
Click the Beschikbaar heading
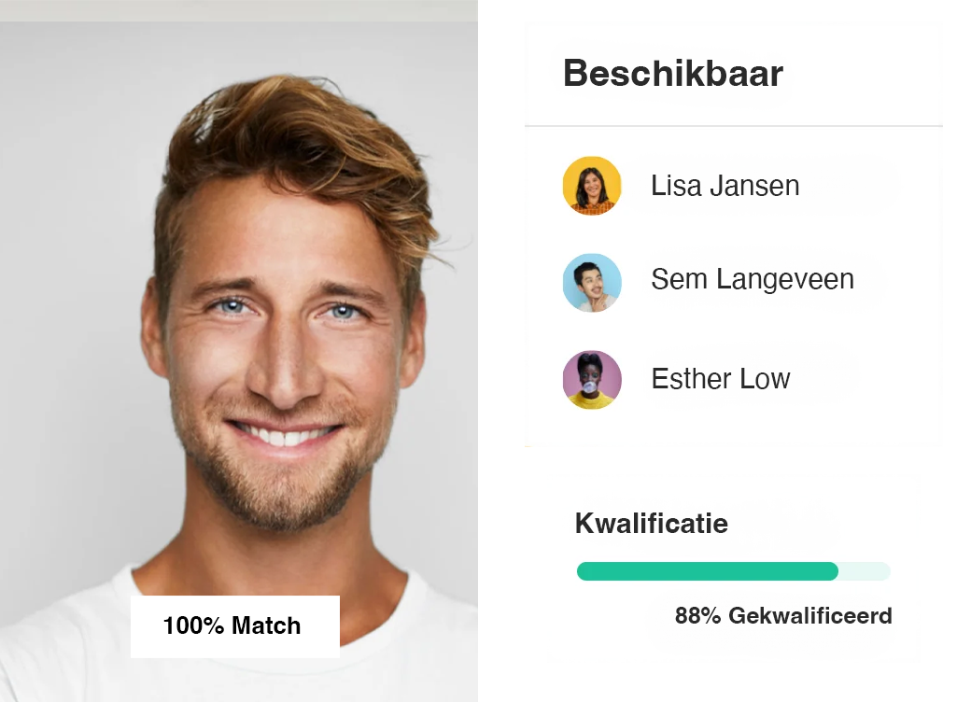(x=672, y=73)
